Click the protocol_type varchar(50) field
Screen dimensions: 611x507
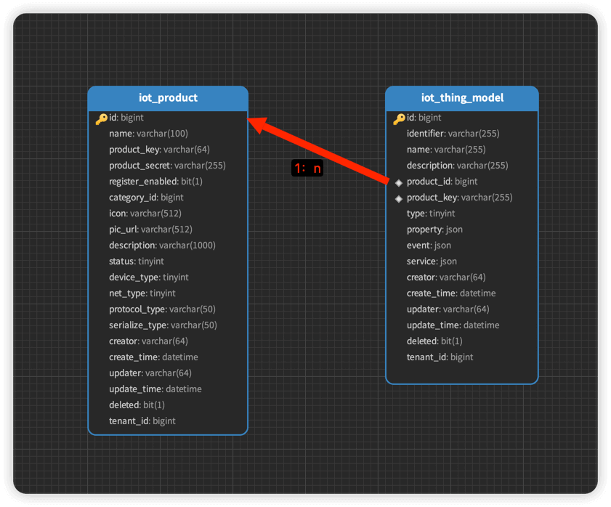[162, 309]
